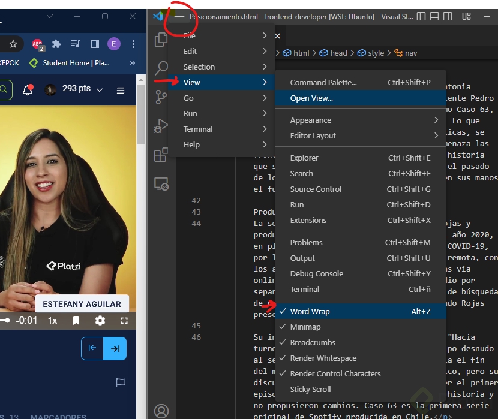498x419 pixels.
Task: Open the ABP extension icon
Action: point(38,44)
